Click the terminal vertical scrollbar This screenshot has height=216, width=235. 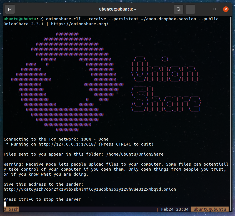point(231,111)
